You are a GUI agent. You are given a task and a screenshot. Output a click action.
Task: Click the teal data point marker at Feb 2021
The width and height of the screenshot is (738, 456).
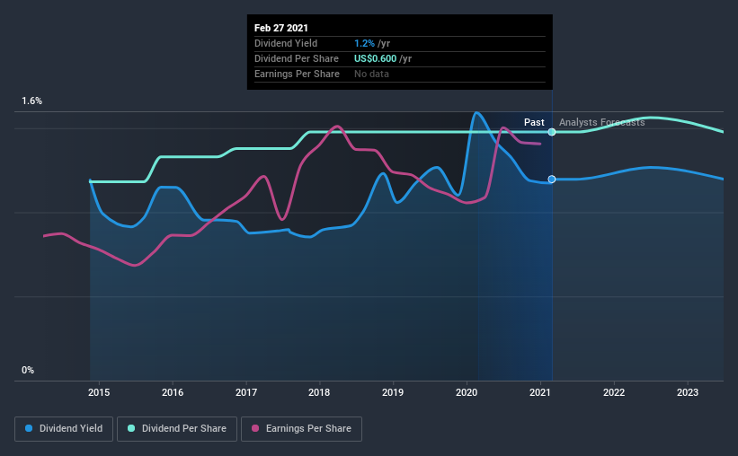pyautogui.click(x=552, y=132)
